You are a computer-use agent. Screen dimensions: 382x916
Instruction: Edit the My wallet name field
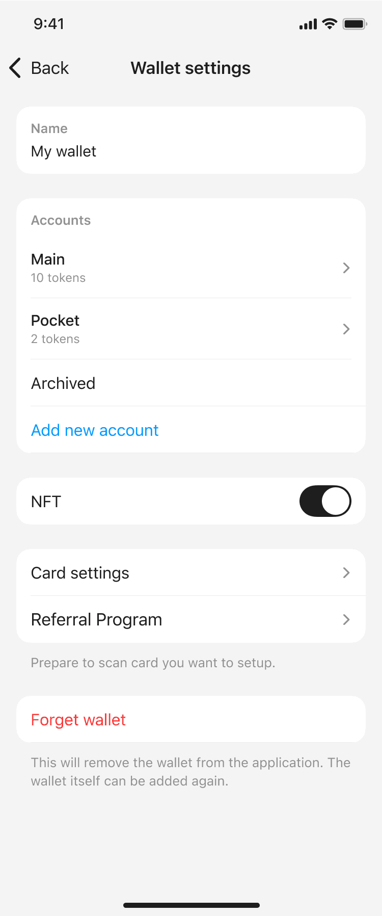coord(191,140)
